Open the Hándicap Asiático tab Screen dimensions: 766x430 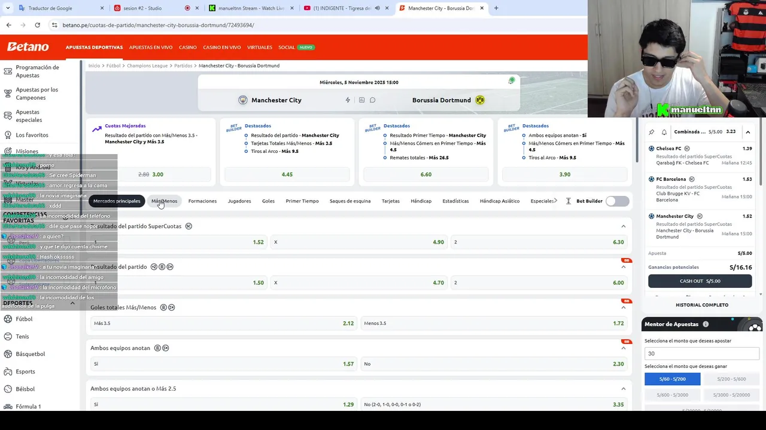click(500, 201)
